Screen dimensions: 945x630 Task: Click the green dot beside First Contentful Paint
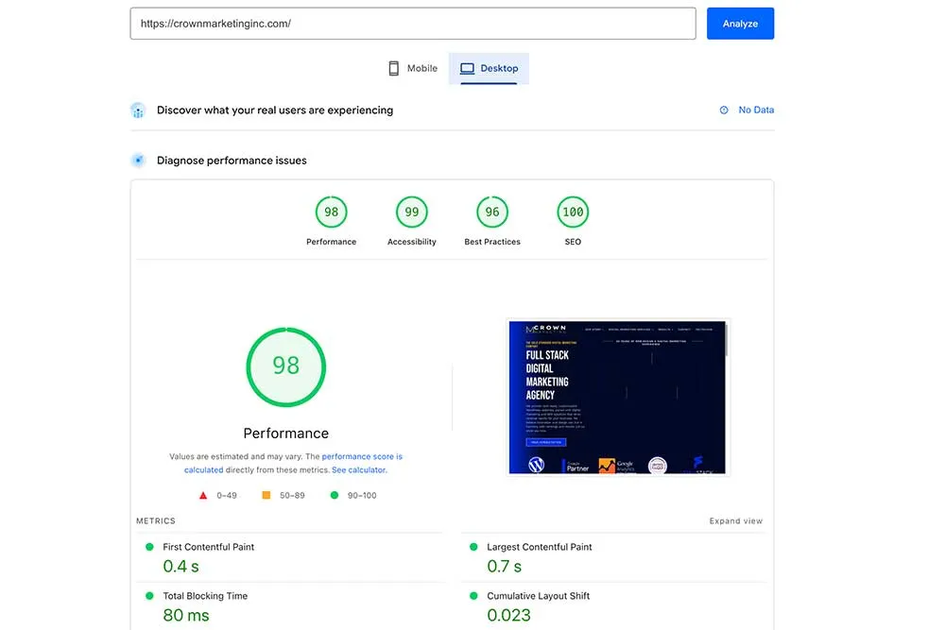148,546
